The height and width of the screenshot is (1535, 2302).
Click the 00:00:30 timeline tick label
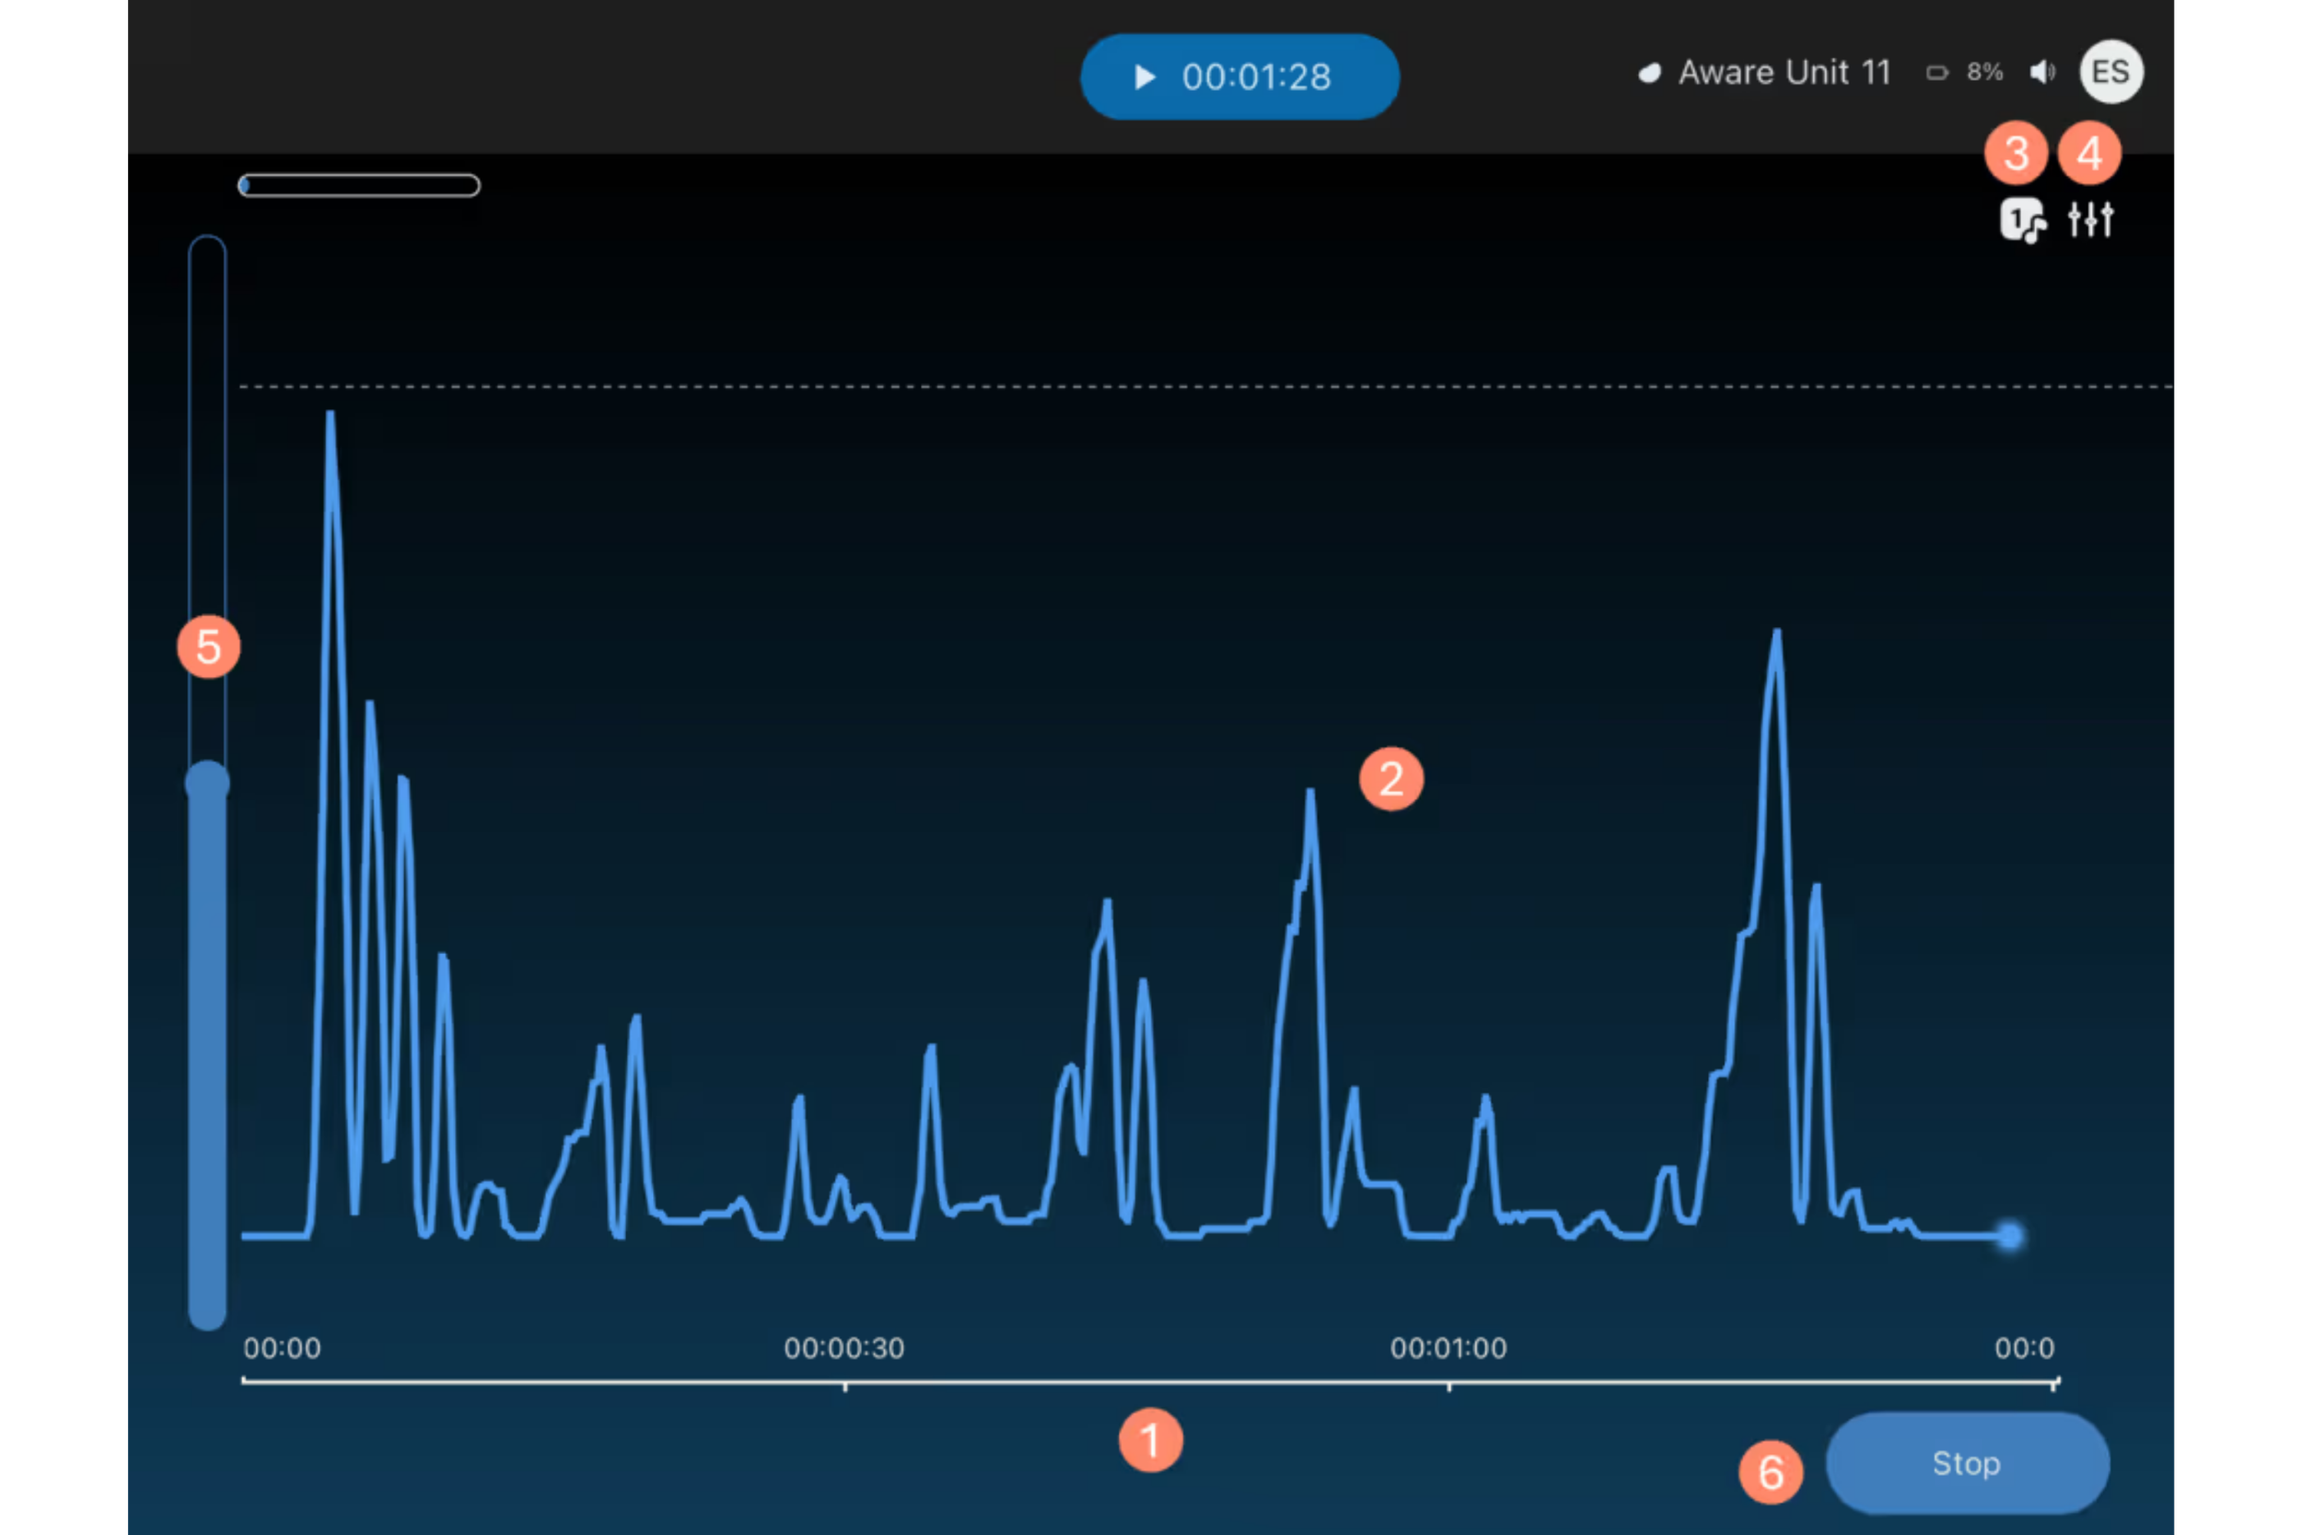click(x=843, y=1348)
